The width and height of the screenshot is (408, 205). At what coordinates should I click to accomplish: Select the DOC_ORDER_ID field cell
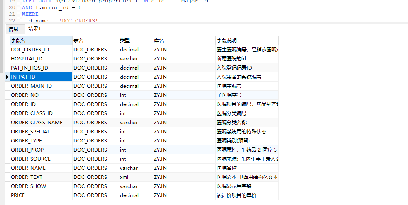click(41, 50)
